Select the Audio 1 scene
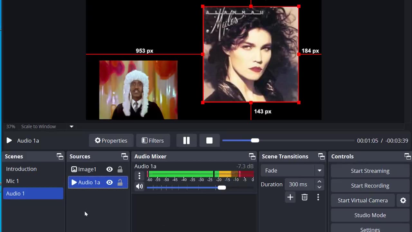This screenshot has width=412, height=232. click(x=33, y=193)
